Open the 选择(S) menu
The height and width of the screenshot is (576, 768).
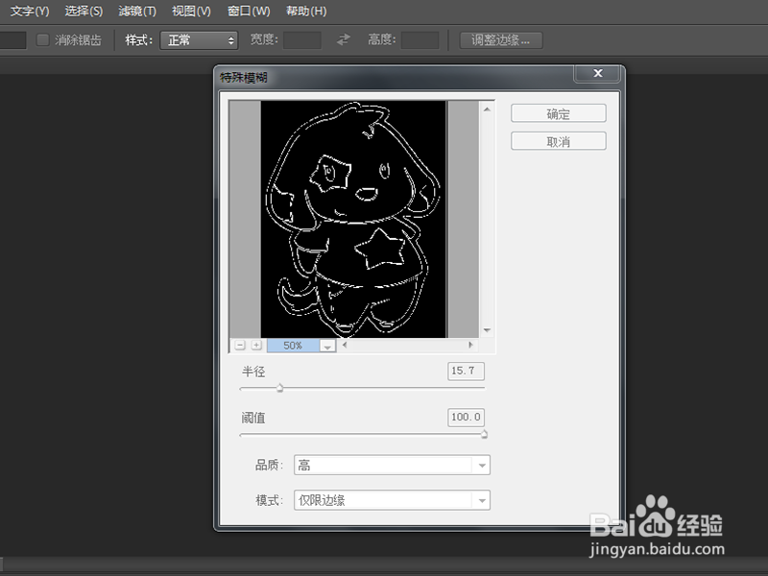[x=84, y=11]
